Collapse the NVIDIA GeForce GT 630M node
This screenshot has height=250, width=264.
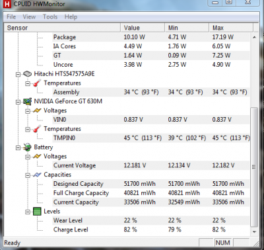(x=18, y=102)
